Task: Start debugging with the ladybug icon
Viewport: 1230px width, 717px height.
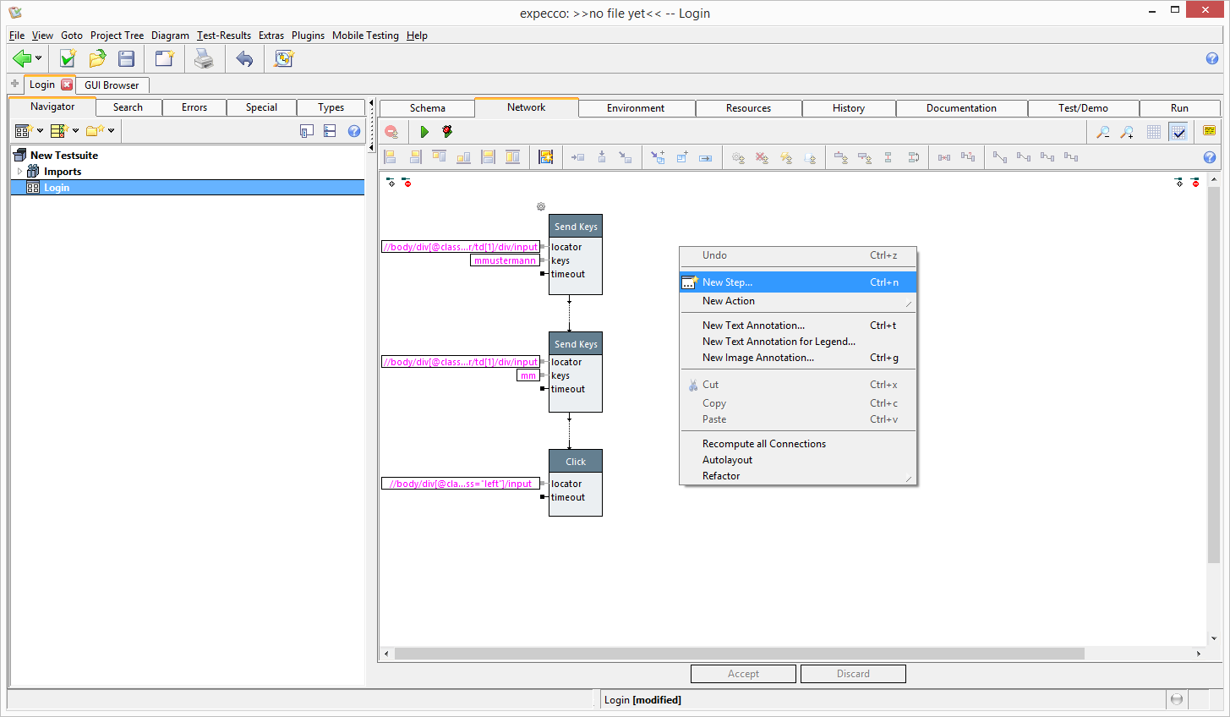Action: click(447, 132)
